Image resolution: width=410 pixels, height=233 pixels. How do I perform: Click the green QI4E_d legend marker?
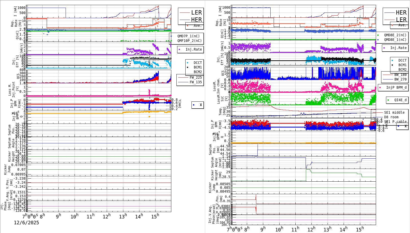pos(388,100)
